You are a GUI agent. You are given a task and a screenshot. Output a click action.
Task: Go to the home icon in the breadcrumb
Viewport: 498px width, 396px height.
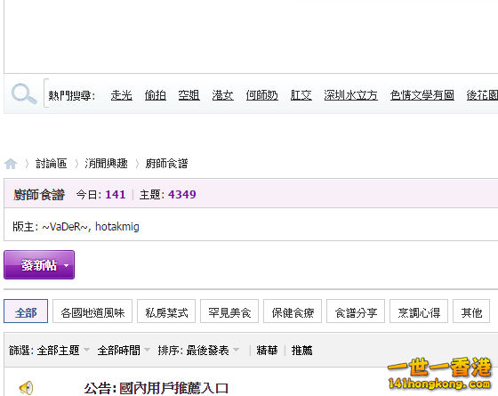coord(11,164)
